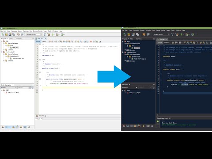Click Save All icon in the light window toolbar
Image resolution: width=212 pixels, height=159 pixels.
[14, 34]
